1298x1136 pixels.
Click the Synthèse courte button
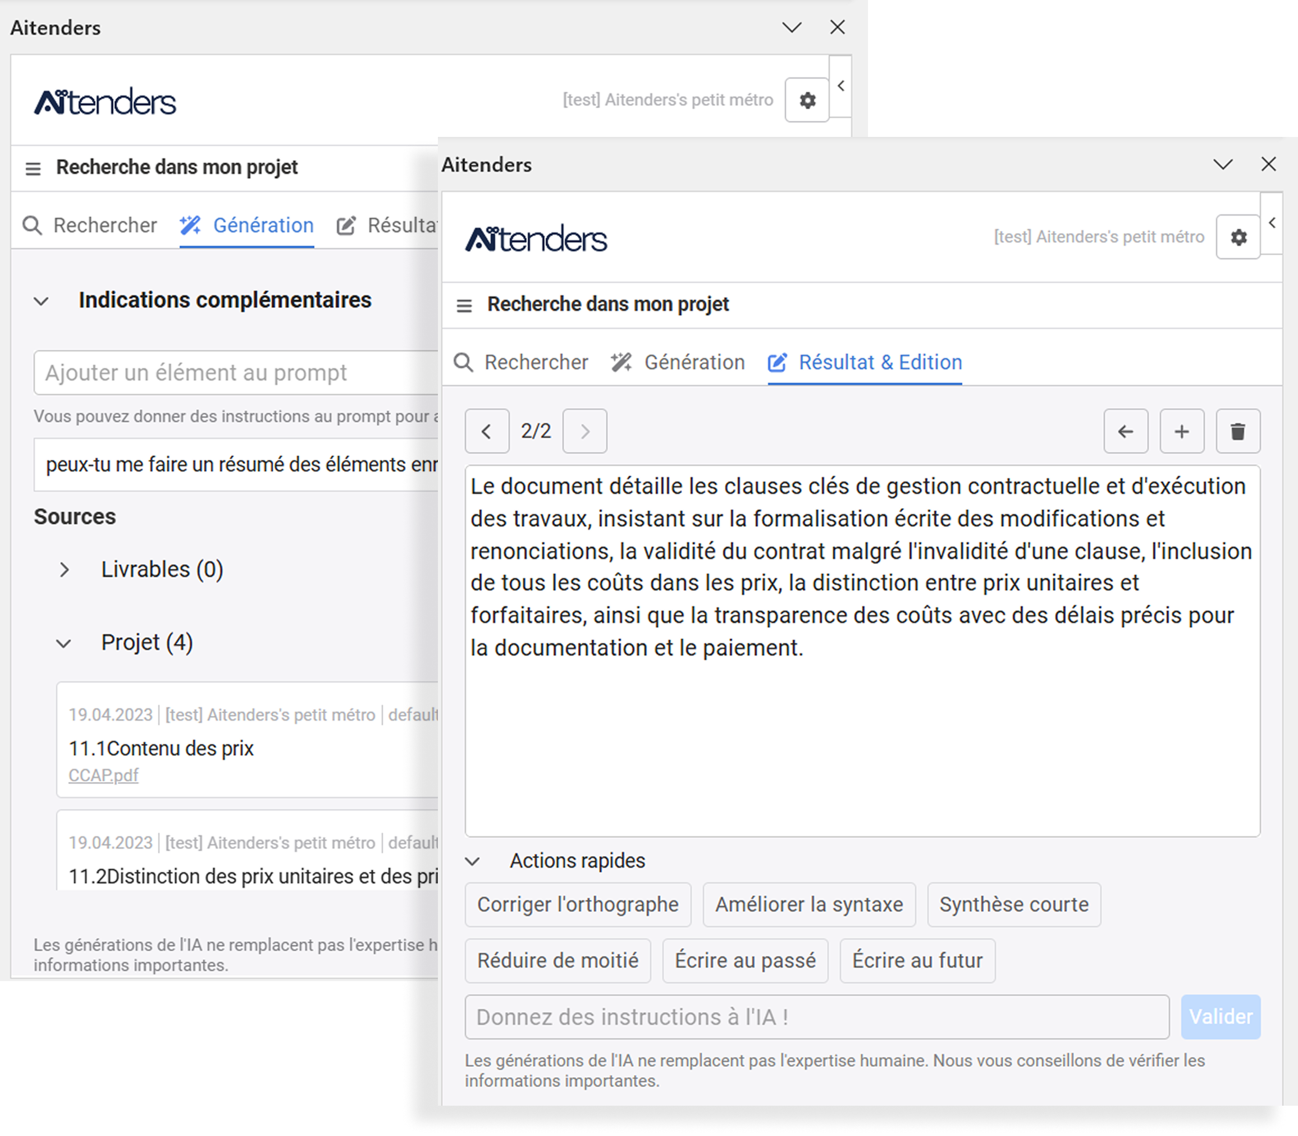pyautogui.click(x=1013, y=905)
